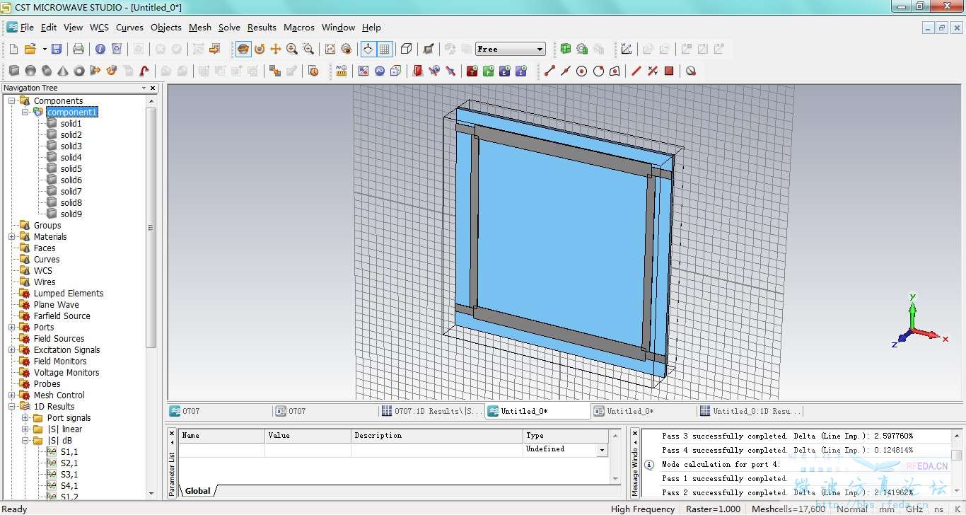Click the Open folder toolbar icon
Screen dimensions: 966x515
tap(30, 49)
